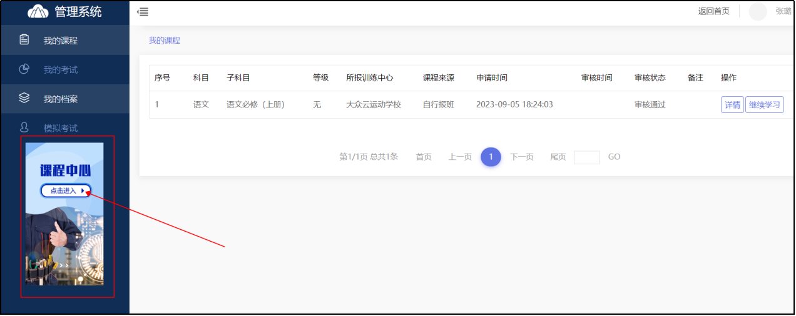Click the clipboard icon for 我的课程

(24, 40)
